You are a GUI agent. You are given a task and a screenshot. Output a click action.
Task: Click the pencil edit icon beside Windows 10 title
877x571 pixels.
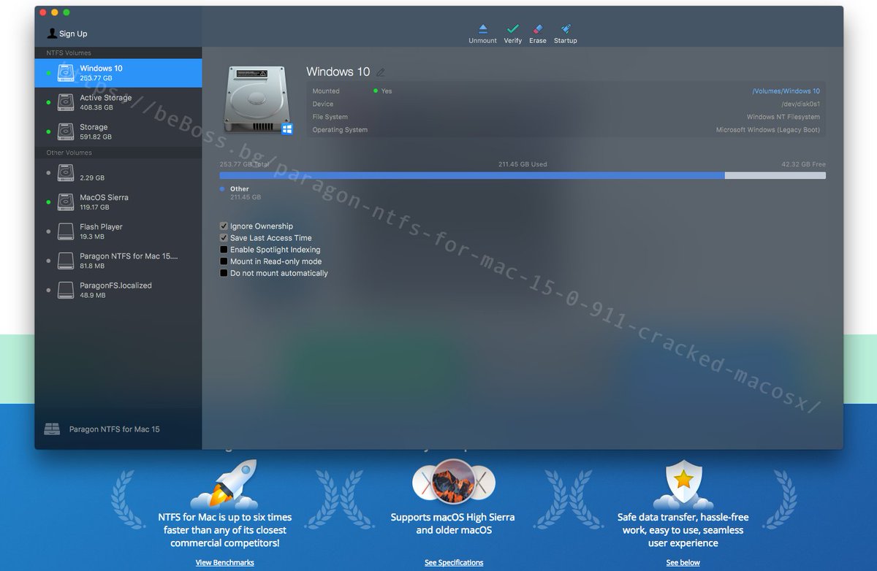click(x=380, y=72)
